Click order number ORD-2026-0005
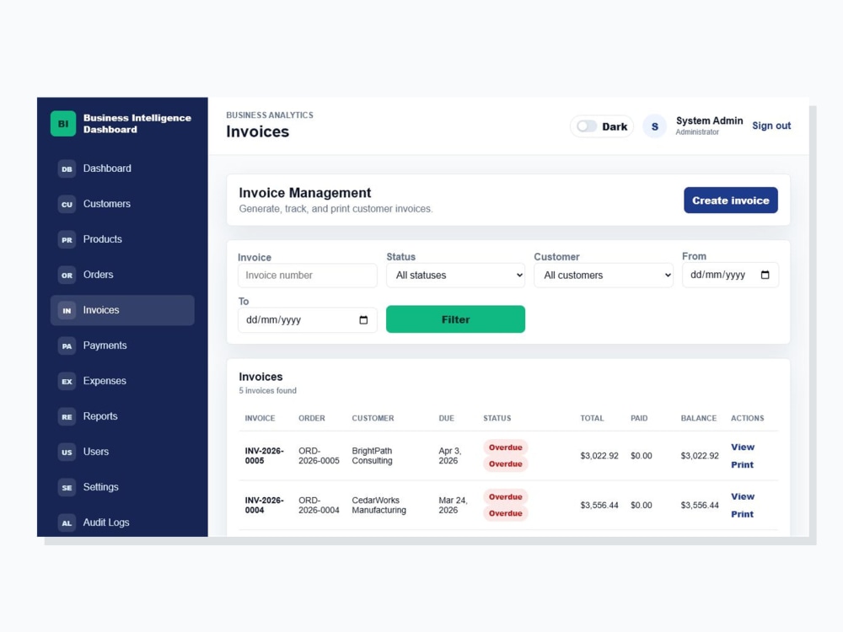Image resolution: width=843 pixels, height=632 pixels. click(x=319, y=456)
